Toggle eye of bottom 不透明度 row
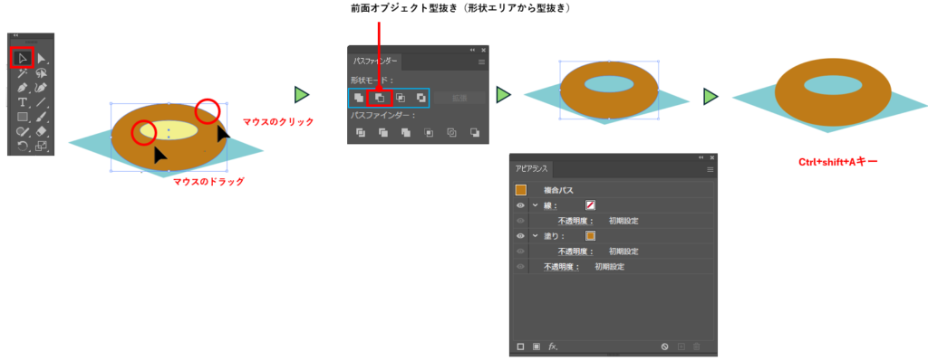 [x=520, y=267]
